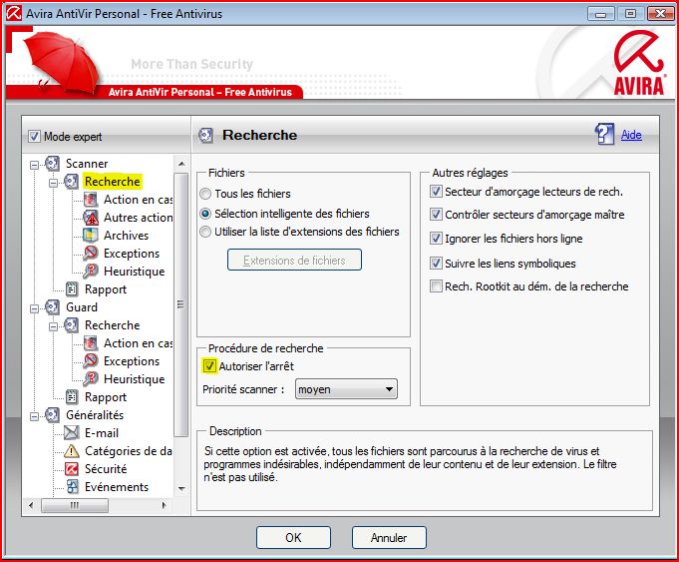The image size is (679, 562).
Task: Collapse the Scanner Recherche subtree
Action: click(x=53, y=183)
